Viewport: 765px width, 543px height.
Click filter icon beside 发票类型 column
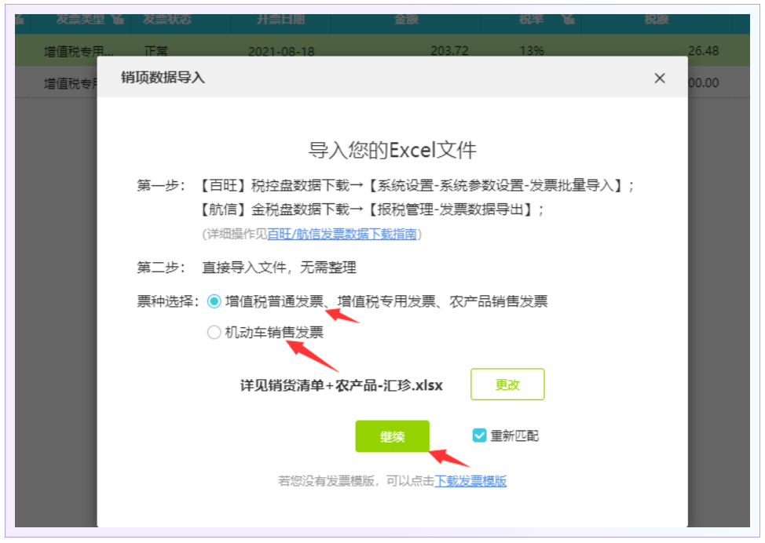(x=117, y=19)
